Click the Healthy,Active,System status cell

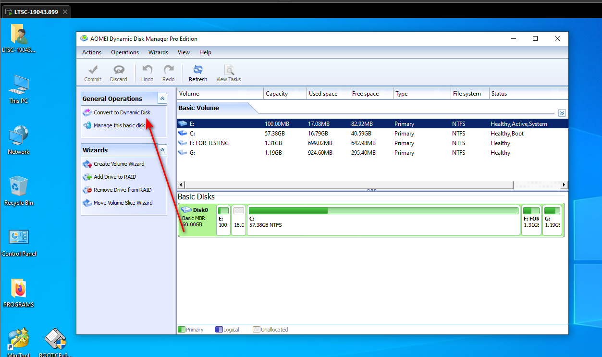pyautogui.click(x=519, y=124)
